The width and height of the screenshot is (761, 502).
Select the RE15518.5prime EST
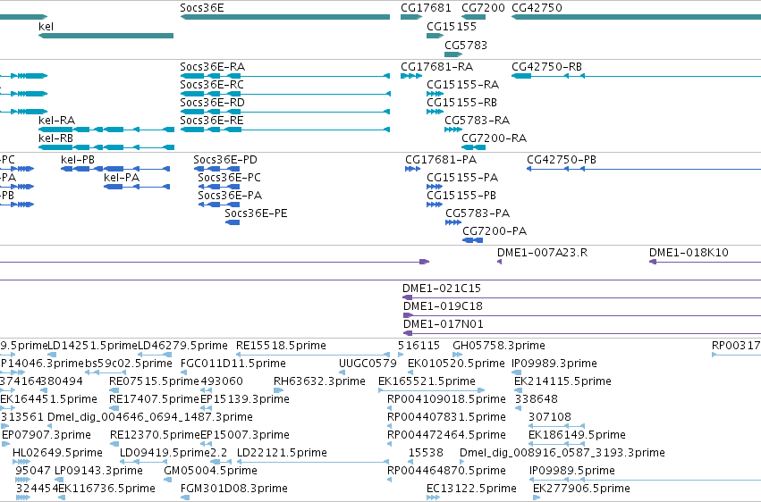click(x=313, y=355)
